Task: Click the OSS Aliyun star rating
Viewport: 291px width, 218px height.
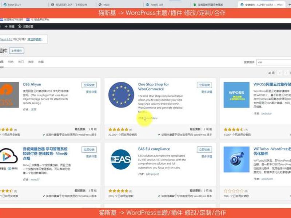Action: pyautogui.click(x=6, y=129)
